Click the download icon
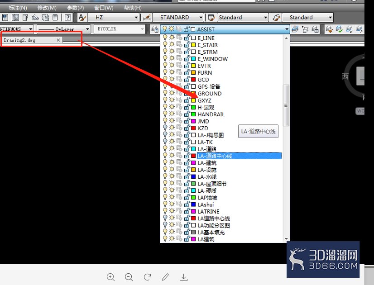Image resolution: width=374 pixels, height=285 pixels. [183, 277]
